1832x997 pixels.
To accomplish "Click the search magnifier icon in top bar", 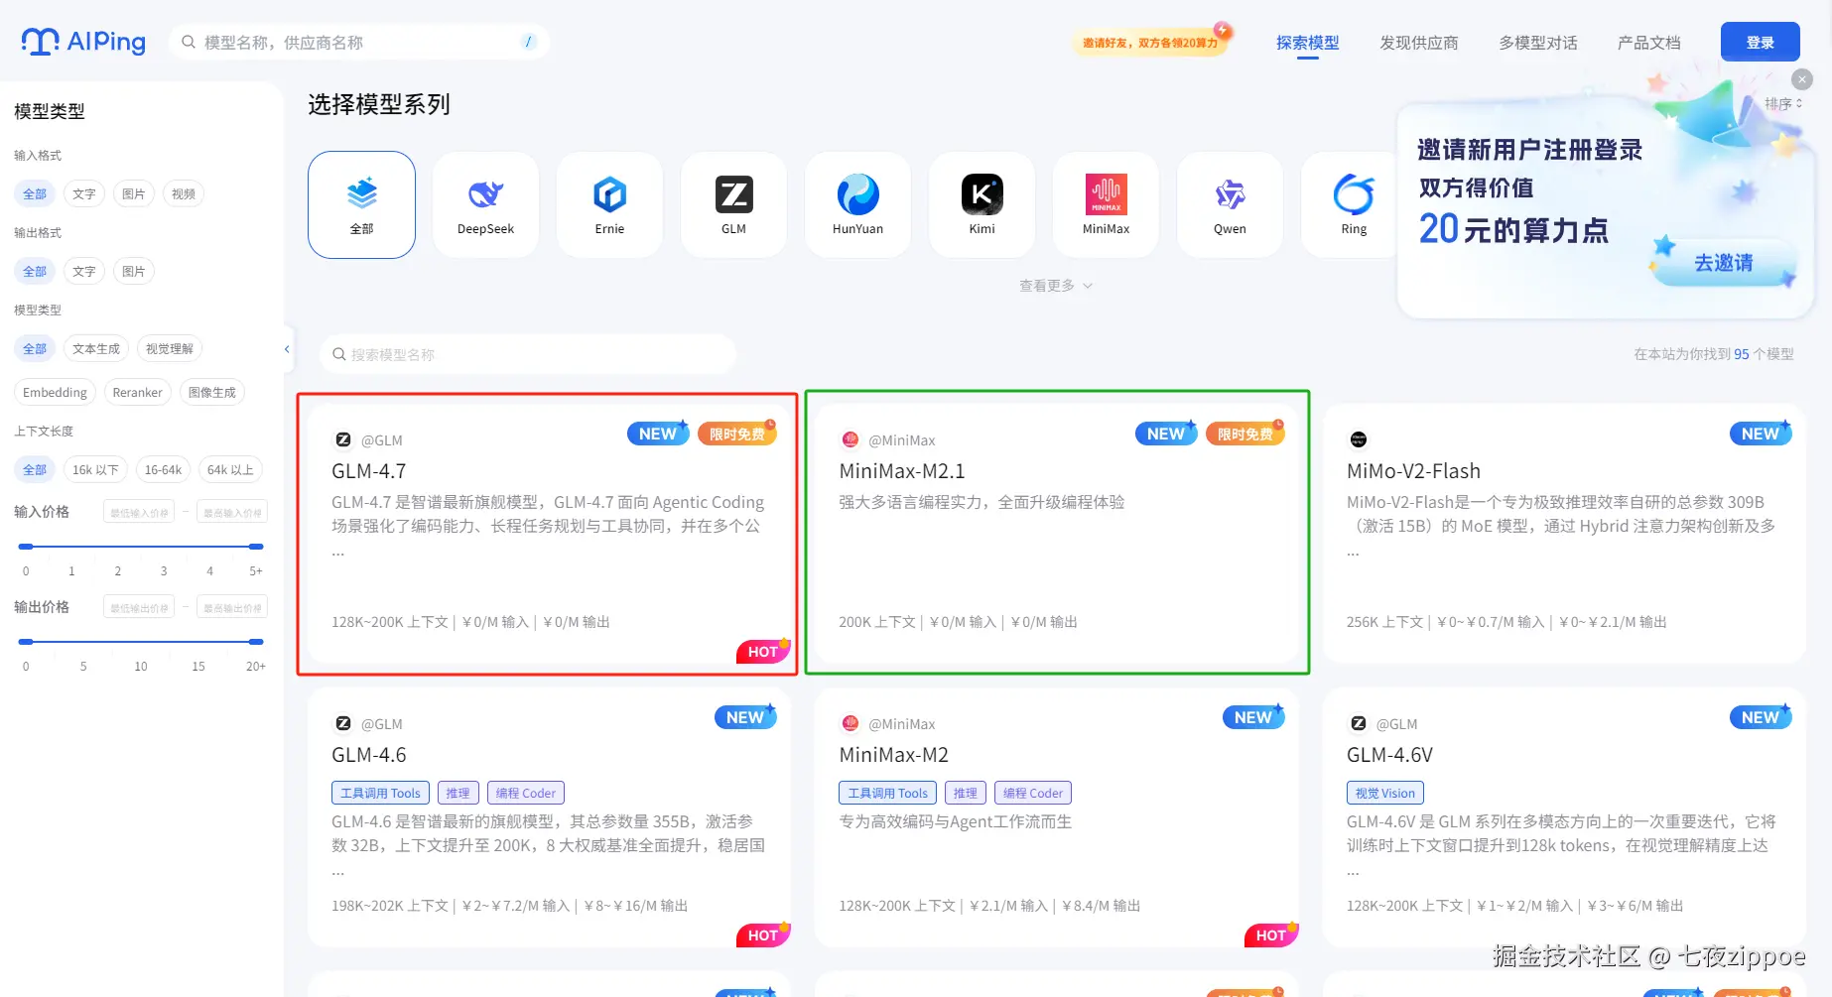I will click(189, 42).
